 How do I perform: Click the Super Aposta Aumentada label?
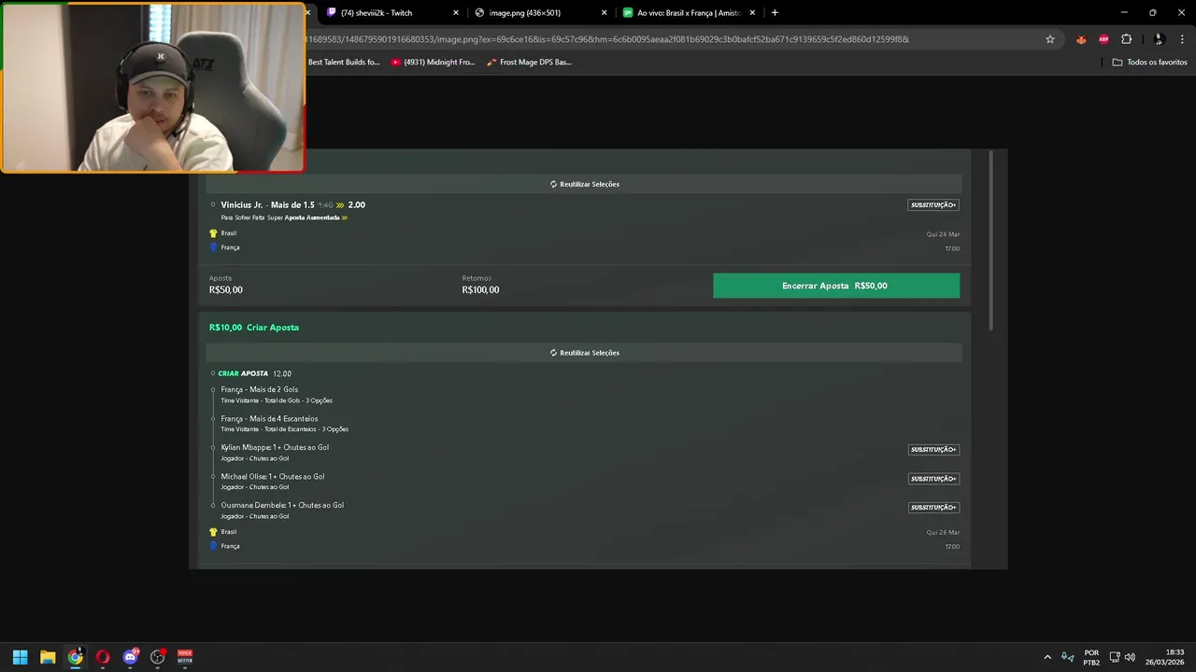(x=307, y=217)
